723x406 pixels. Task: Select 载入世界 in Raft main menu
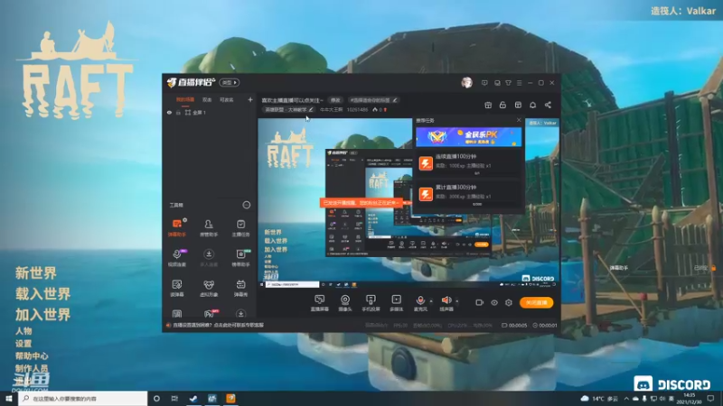coord(42,294)
